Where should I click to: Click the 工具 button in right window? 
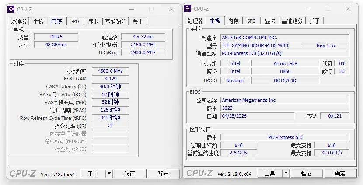click(x=270, y=173)
